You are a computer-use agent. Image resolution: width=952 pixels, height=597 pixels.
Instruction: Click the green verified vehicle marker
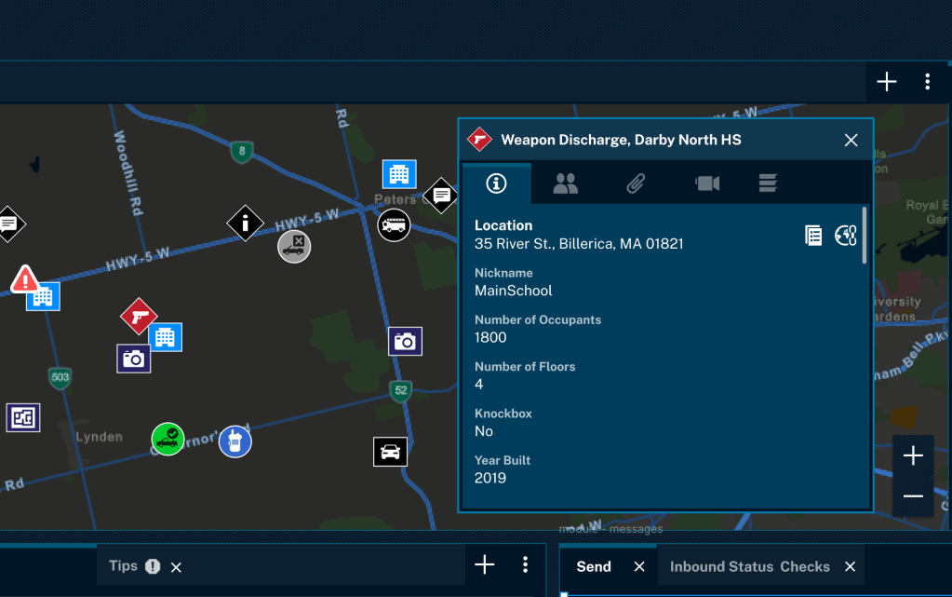[x=168, y=439]
